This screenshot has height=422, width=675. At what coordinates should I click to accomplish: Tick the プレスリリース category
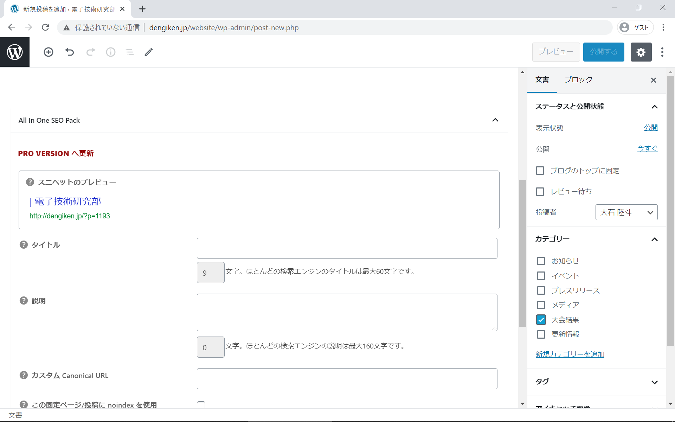tap(541, 290)
